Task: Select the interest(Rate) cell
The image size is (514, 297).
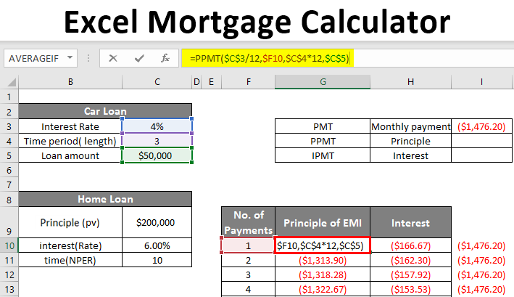Action: 70,245
